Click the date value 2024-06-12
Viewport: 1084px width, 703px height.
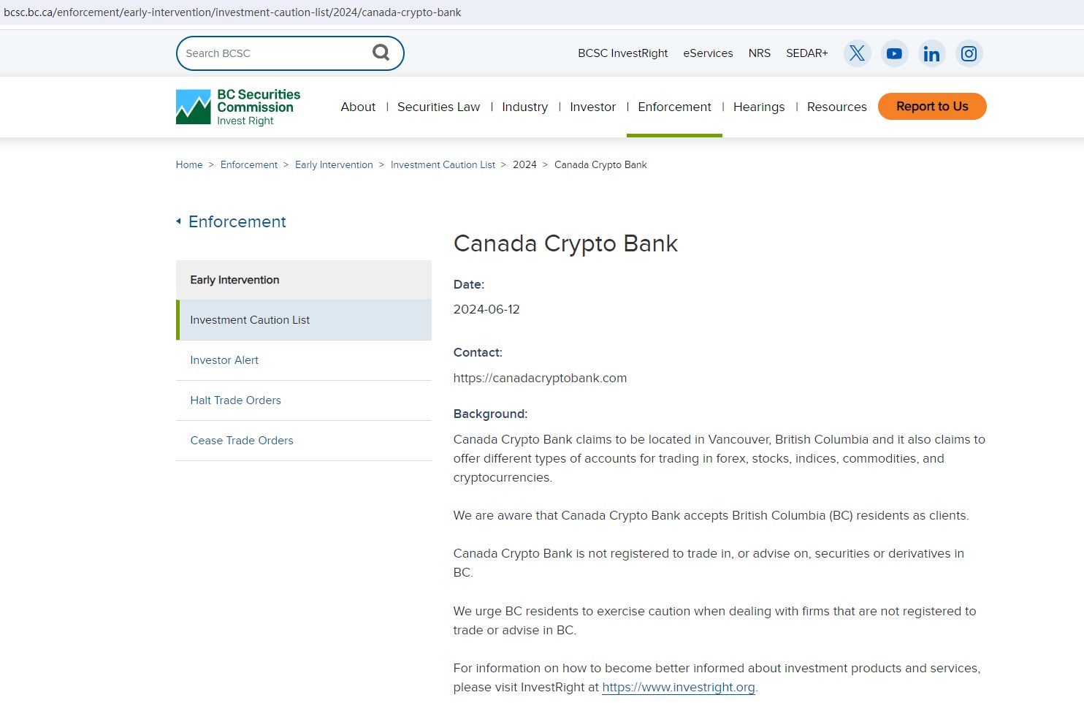tap(486, 309)
